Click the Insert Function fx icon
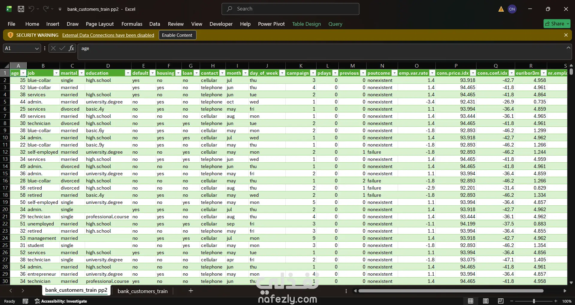The image size is (575, 305). pyautogui.click(x=71, y=48)
